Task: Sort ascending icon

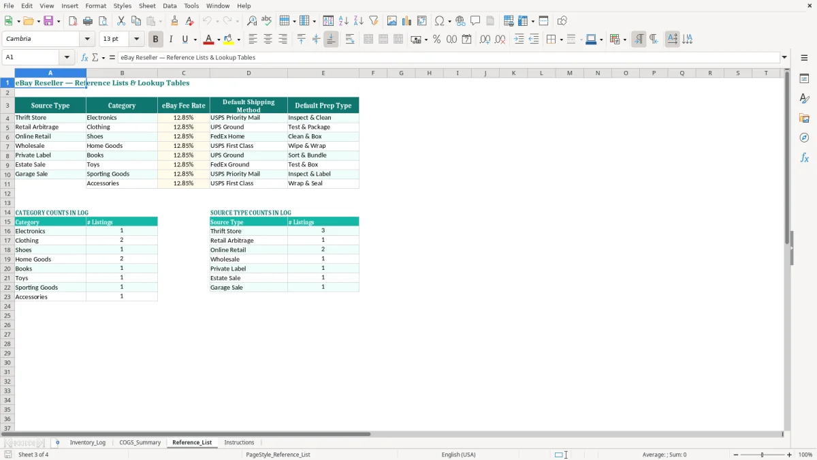Action: pyautogui.click(x=344, y=21)
